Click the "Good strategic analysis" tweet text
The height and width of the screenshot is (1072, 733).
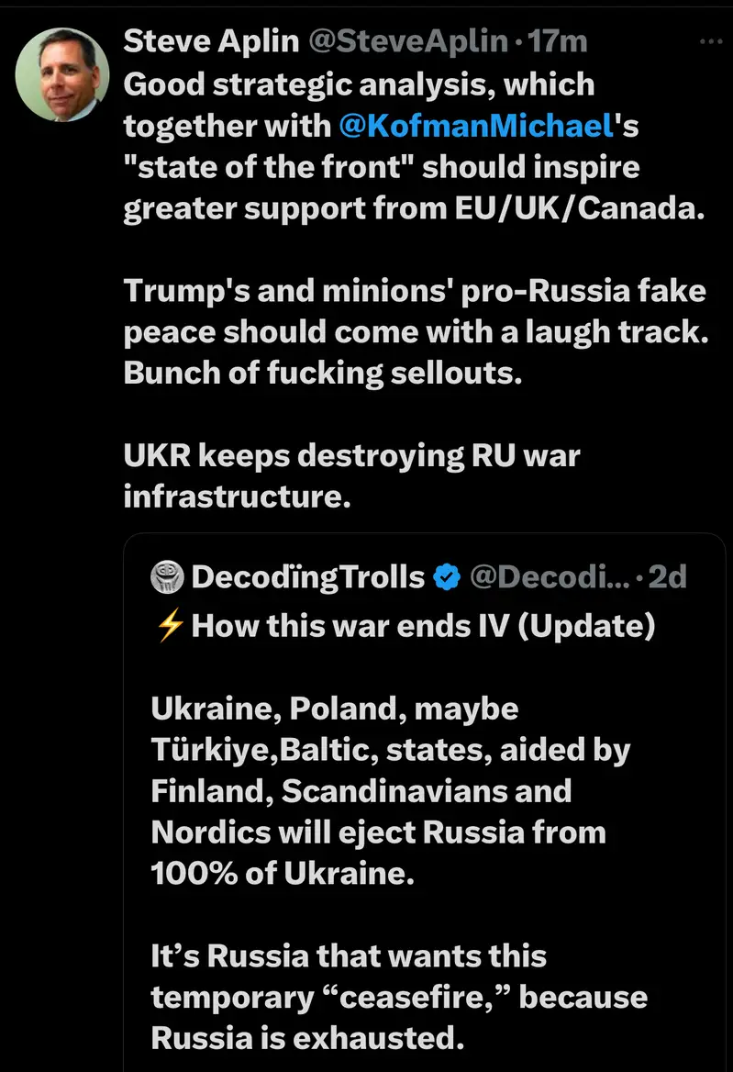[360, 84]
